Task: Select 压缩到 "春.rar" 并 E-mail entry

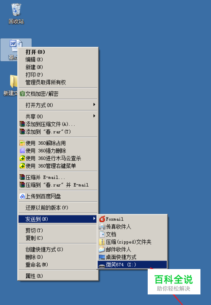Action: click(x=58, y=185)
